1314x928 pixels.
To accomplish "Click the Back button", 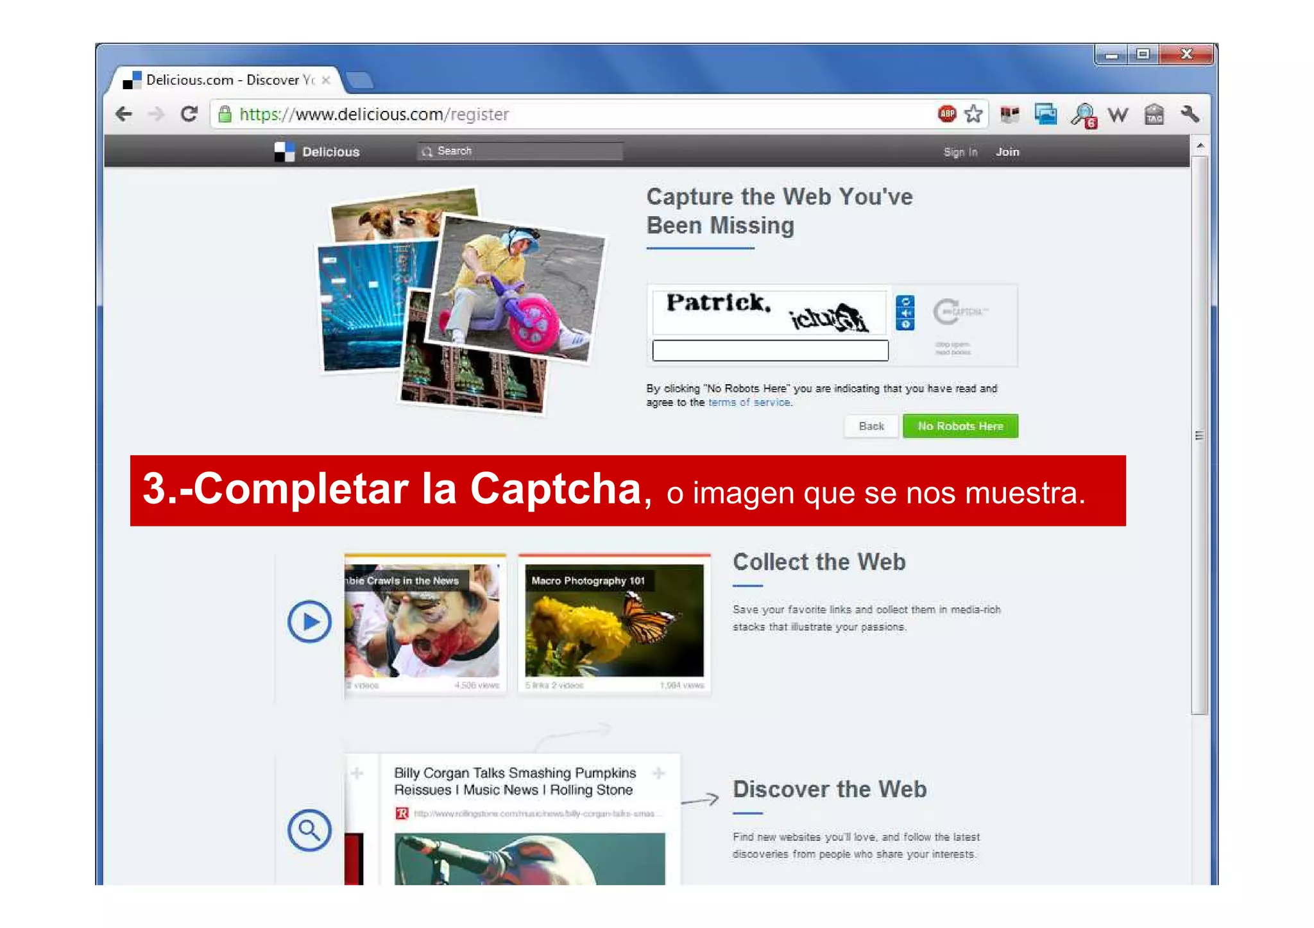I will 871,426.
